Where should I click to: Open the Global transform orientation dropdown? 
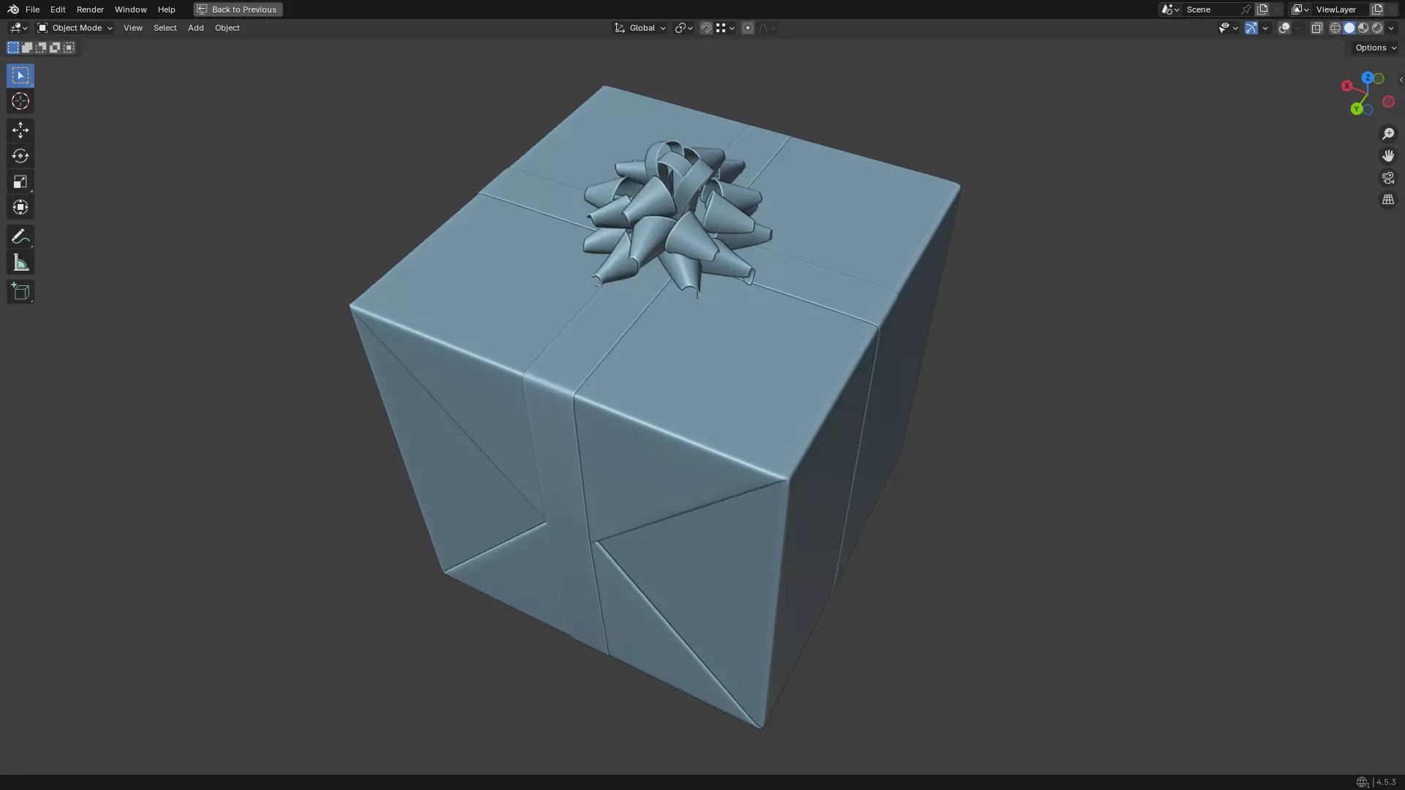pyautogui.click(x=640, y=28)
